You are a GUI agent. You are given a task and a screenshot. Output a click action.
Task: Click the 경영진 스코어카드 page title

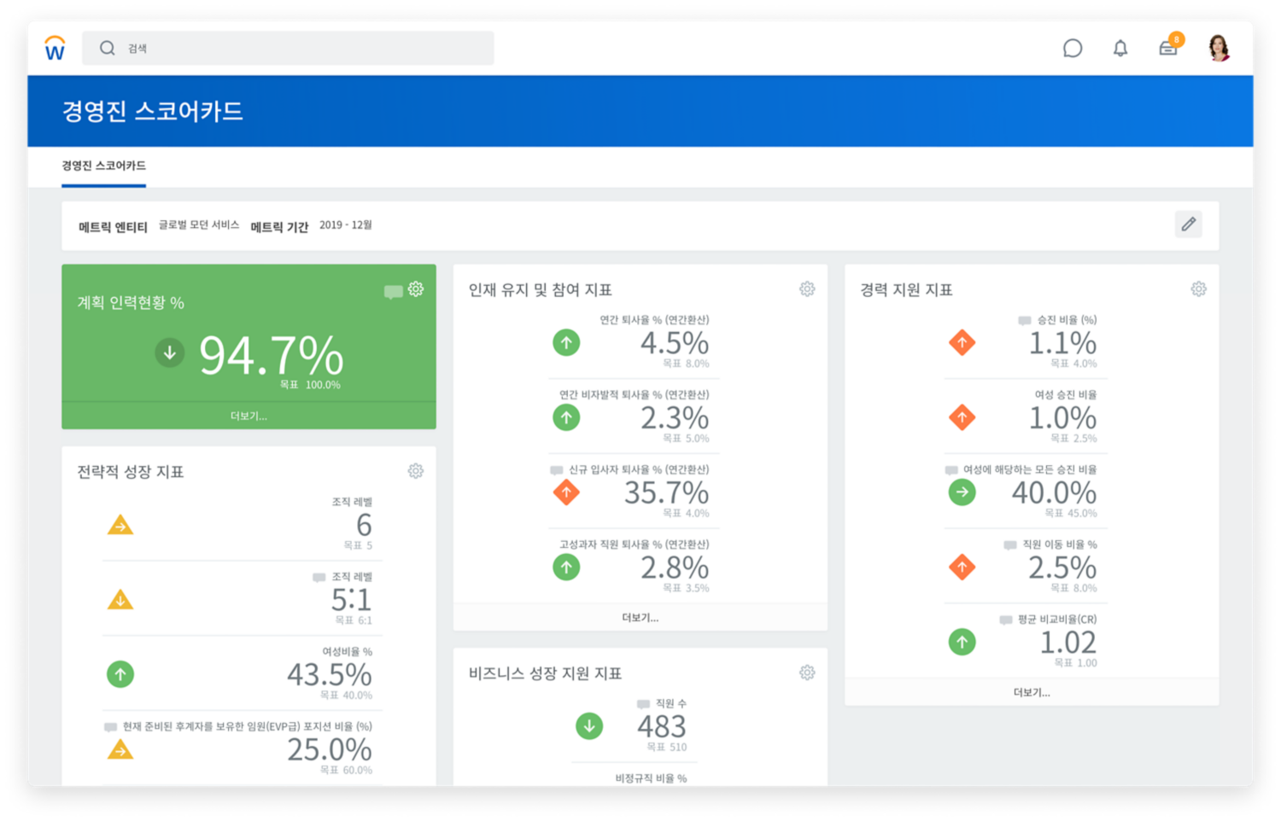(x=153, y=111)
